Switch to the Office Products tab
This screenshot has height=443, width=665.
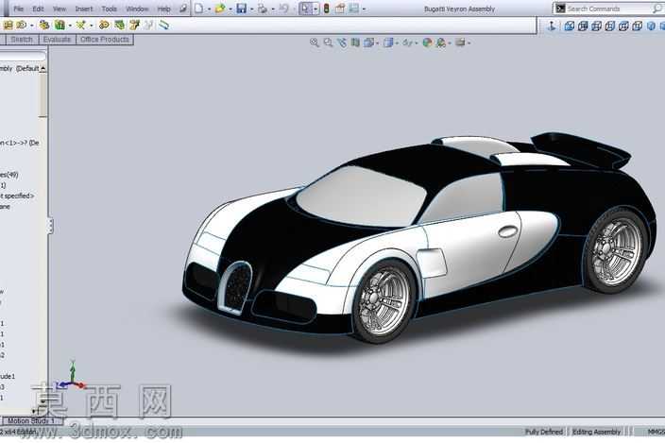point(105,40)
